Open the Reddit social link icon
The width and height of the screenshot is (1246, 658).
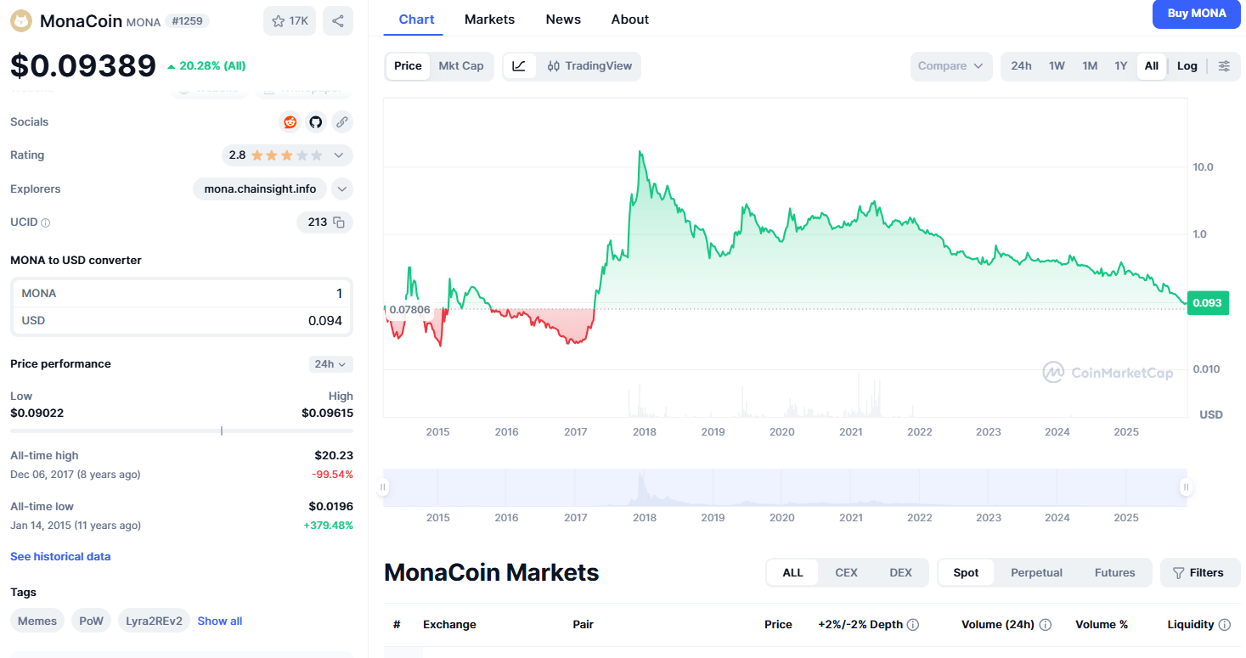290,122
